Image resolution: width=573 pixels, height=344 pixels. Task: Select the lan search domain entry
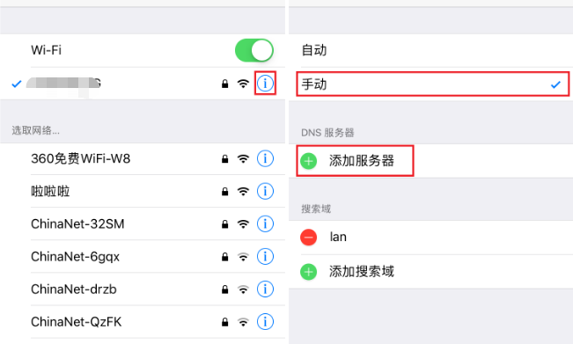(x=430, y=238)
